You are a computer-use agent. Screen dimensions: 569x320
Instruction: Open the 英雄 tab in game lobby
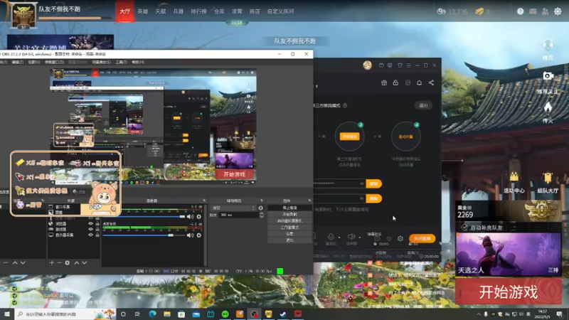(x=143, y=11)
